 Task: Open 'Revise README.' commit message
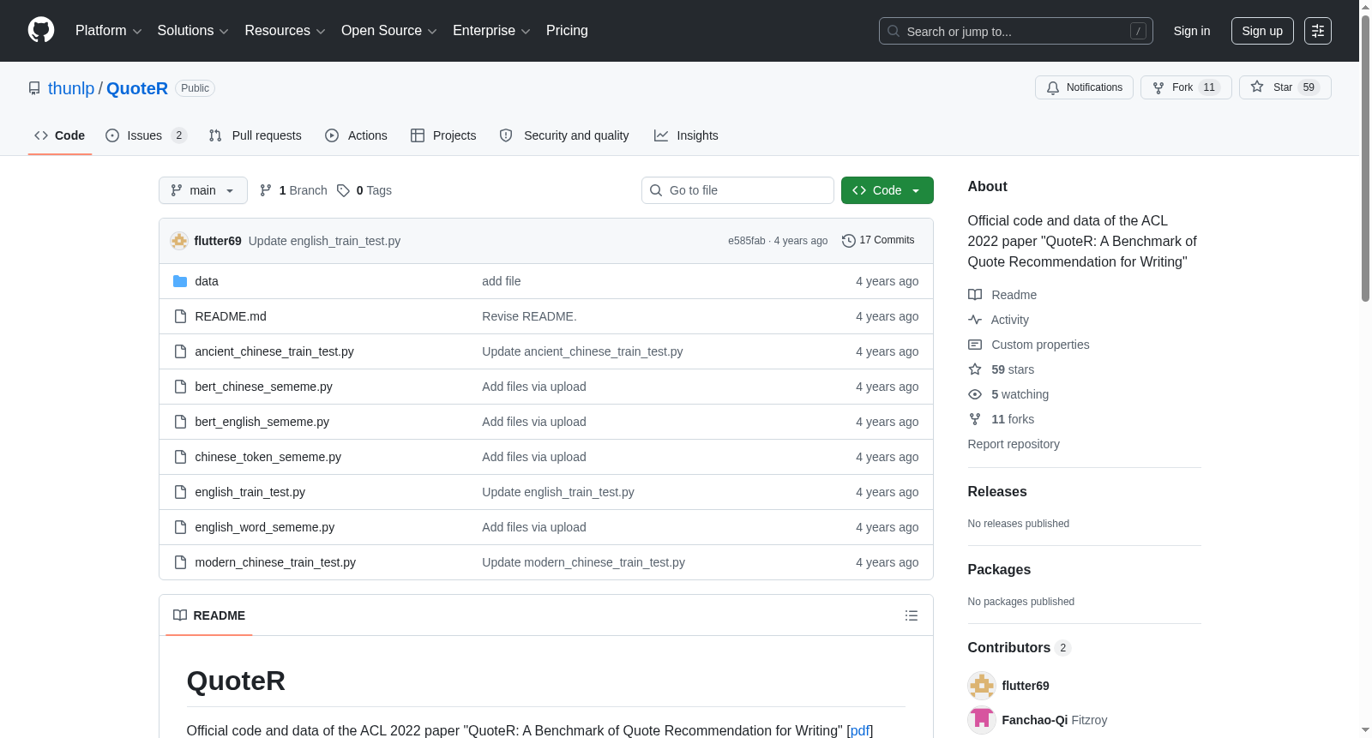click(529, 316)
